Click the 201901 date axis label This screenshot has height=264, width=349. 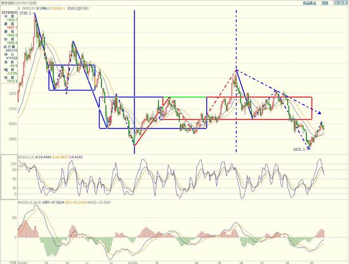(132, 263)
